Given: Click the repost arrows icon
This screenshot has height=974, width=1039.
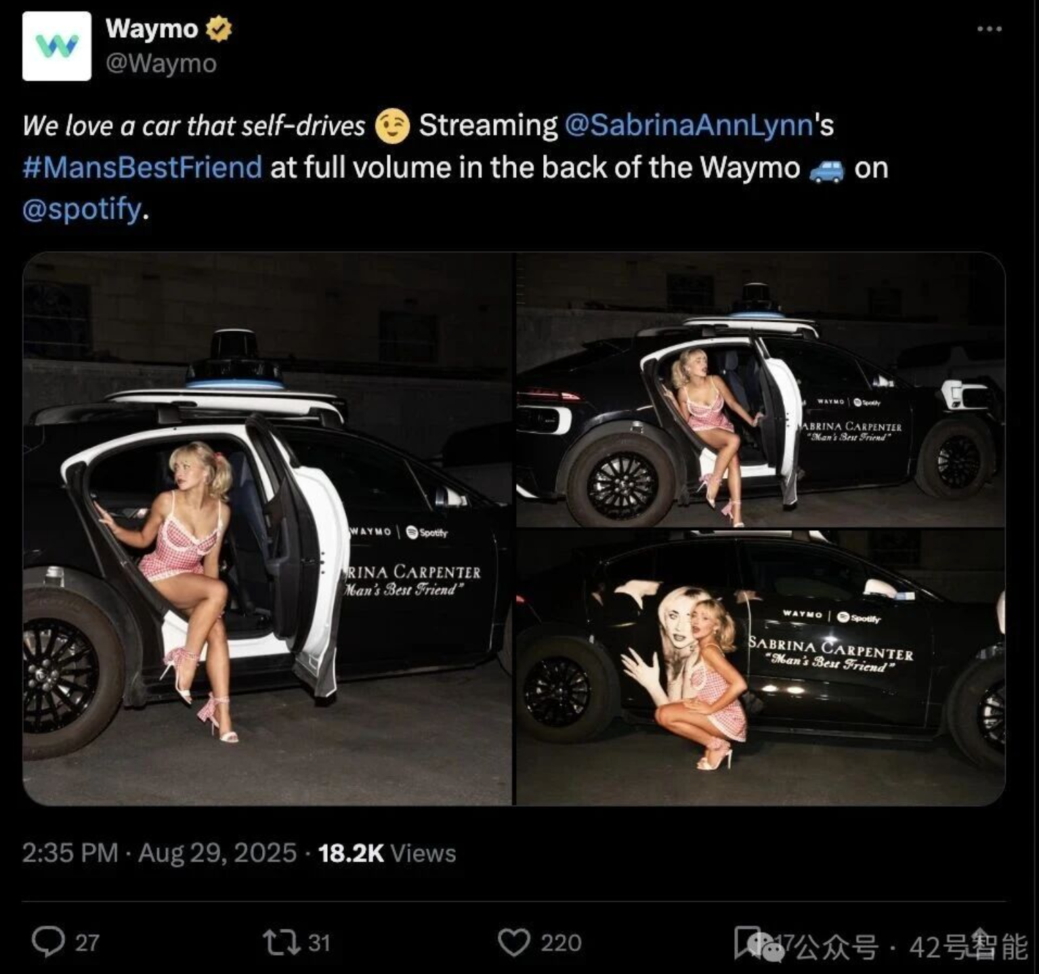Looking at the screenshot, I should click(282, 941).
